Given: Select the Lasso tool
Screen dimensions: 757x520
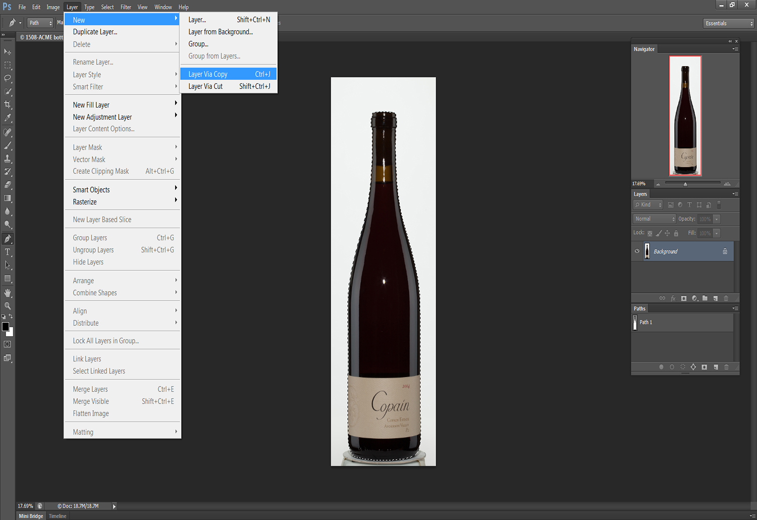Looking at the screenshot, I should pyautogui.click(x=8, y=78).
